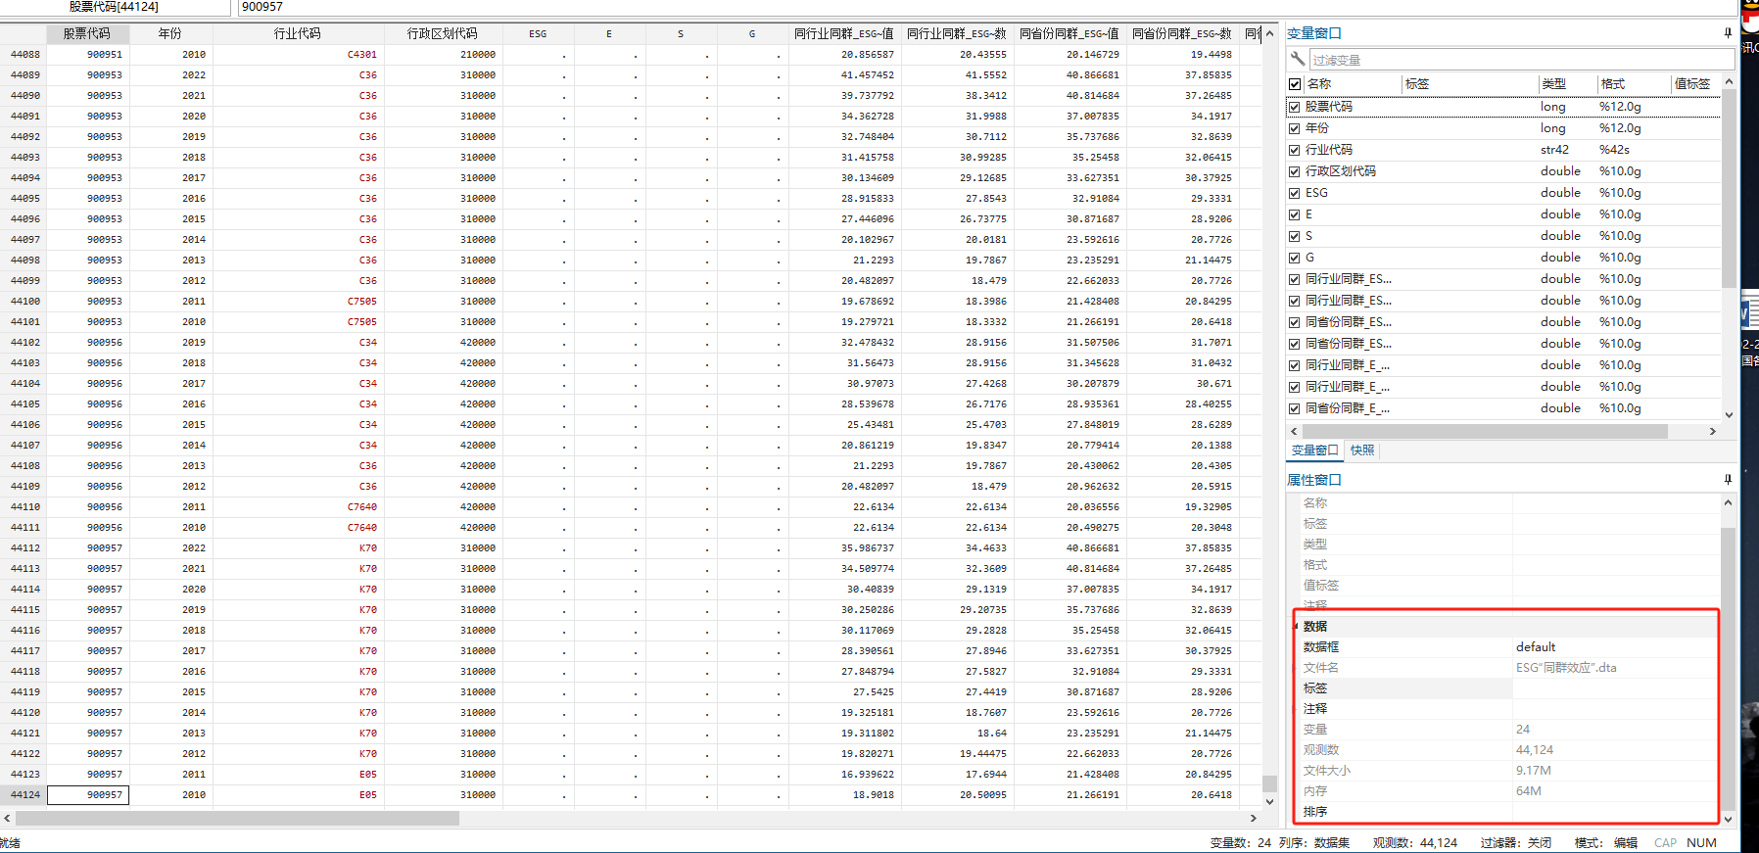
Task: Switch to the 快照 tab
Action: point(1362,450)
